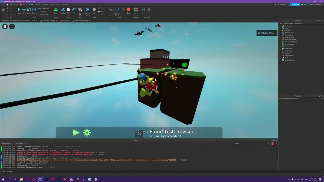Switch to the MODEL ribbon tab
The image size is (324, 182).
pyautogui.click(x=38, y=5)
